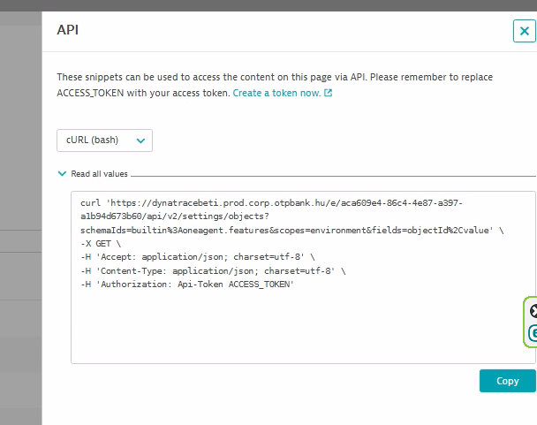Image resolution: width=537 pixels, height=425 pixels.
Task: Click the black X icon on the floating widget
Action: tap(533, 311)
